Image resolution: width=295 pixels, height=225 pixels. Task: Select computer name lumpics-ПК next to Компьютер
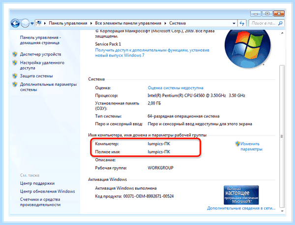click(x=159, y=144)
